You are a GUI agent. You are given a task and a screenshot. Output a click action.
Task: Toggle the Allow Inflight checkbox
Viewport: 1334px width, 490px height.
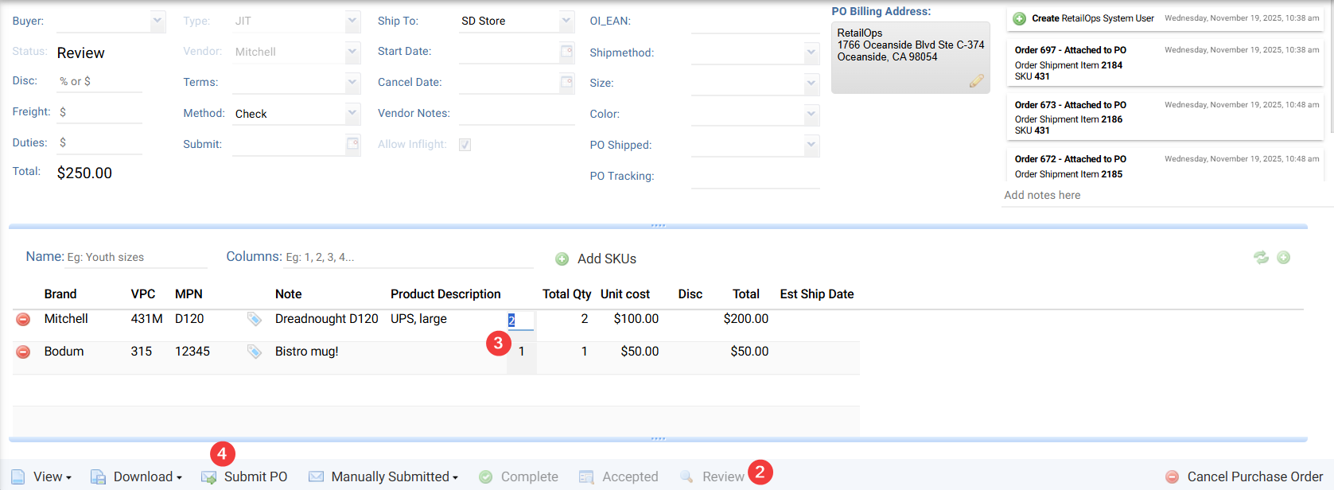[465, 145]
